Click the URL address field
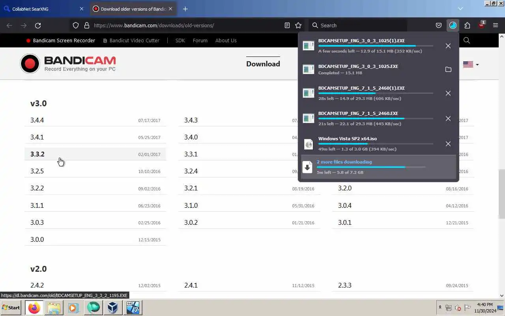The image size is (505, 316). point(187,25)
